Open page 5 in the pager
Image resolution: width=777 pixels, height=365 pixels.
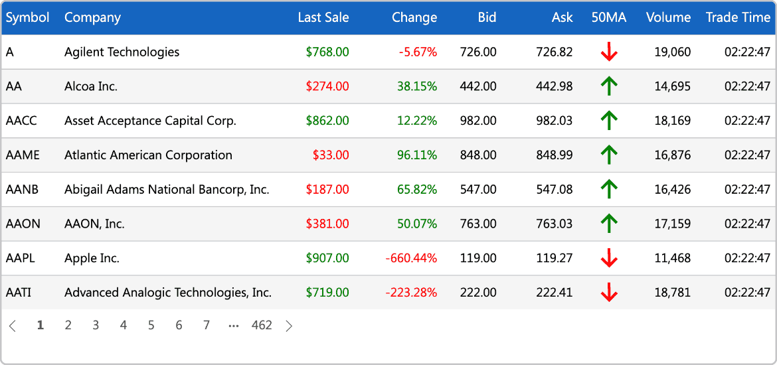(x=151, y=325)
